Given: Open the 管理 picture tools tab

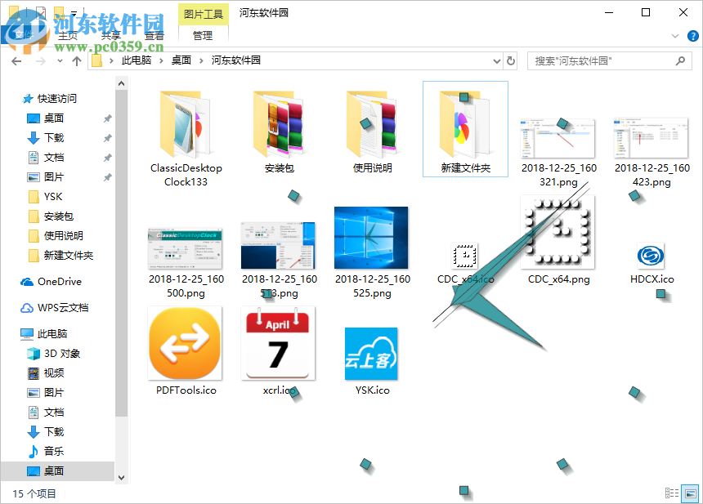Looking at the screenshot, I should pyautogui.click(x=201, y=36).
